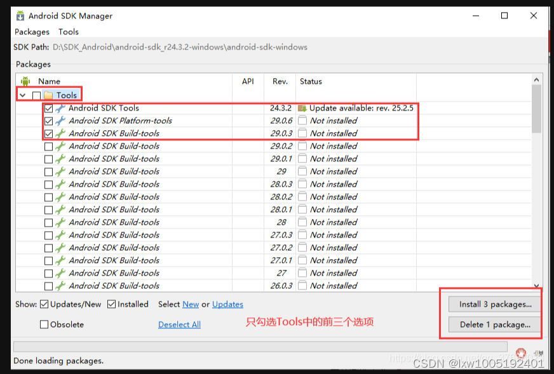Viewport: 554px width, 374px height.
Task: Click wrench icon of Build-tools 28.0.2
Action: click(x=60, y=197)
